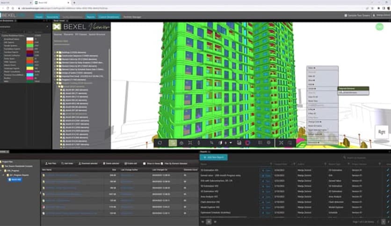Click the white color swatch in the breakdown list

coord(30,39)
